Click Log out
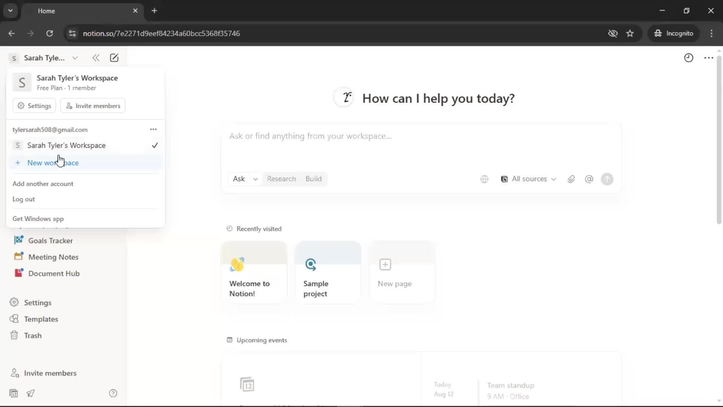The image size is (723, 407). pos(24,199)
